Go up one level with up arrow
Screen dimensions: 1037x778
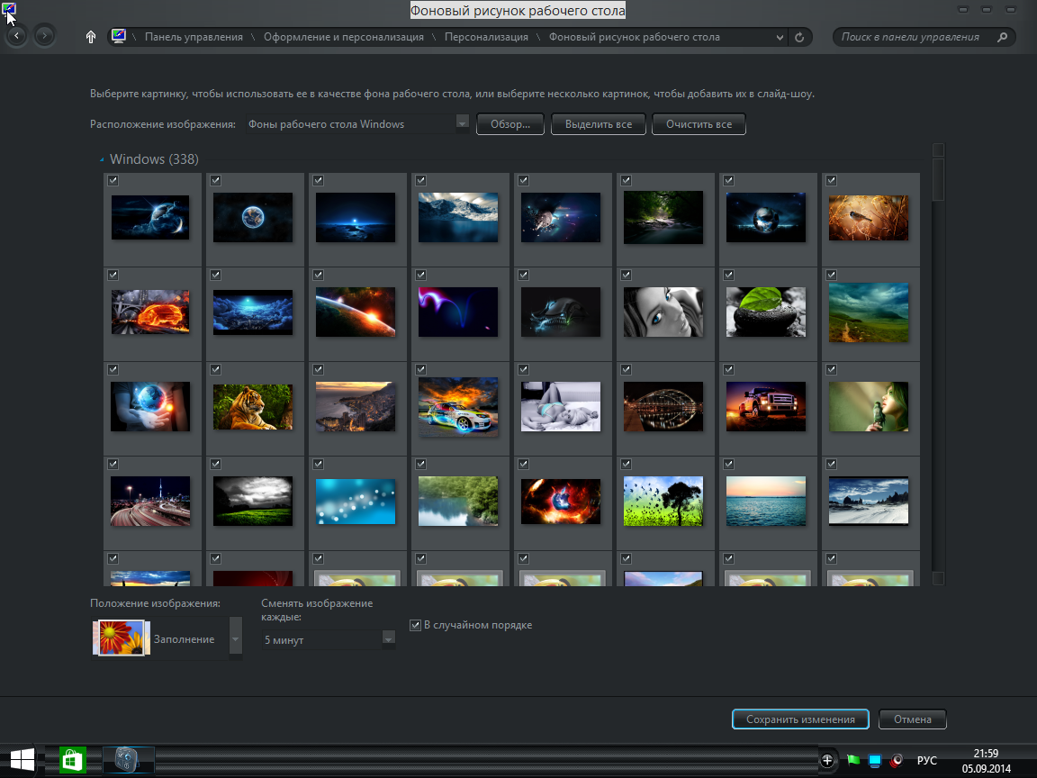[90, 37]
